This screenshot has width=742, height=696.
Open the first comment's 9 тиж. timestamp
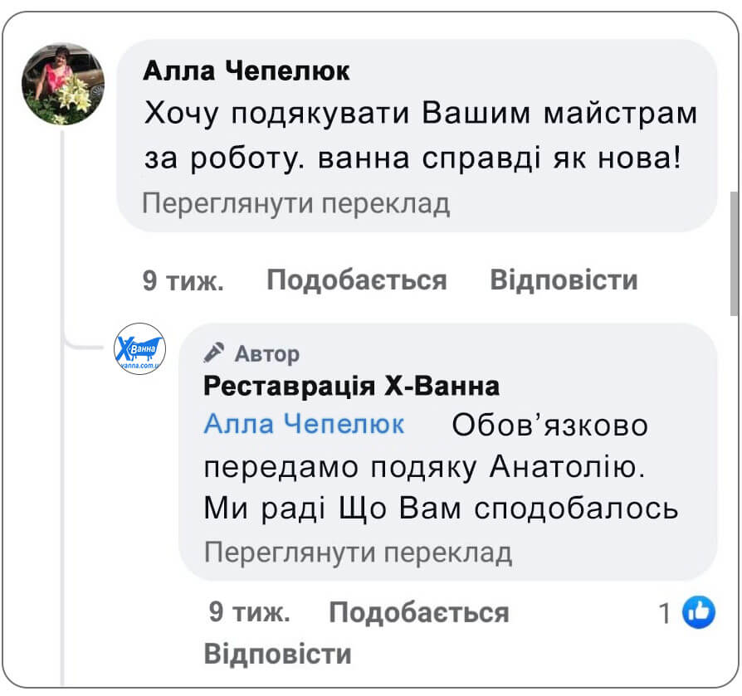coord(183,280)
